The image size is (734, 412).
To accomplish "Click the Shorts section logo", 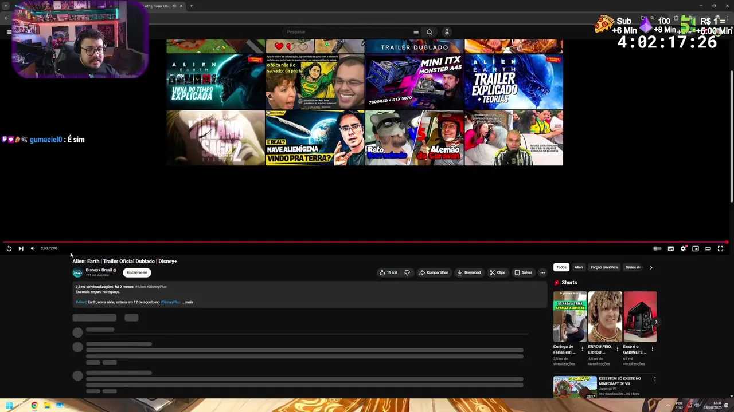I will [557, 283].
